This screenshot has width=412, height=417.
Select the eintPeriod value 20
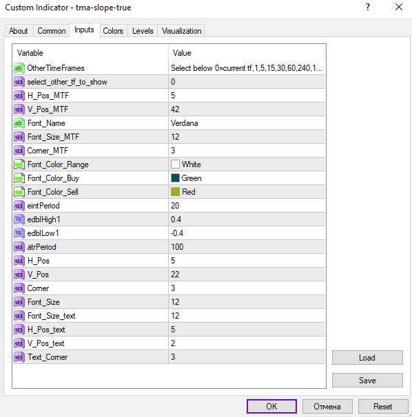[x=175, y=206]
